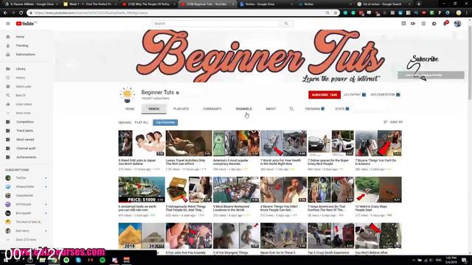Viewport: 472px width, 265px height.
Task: Open America's most popular conspiracy theories title
Action: pyautogui.click(x=230, y=162)
